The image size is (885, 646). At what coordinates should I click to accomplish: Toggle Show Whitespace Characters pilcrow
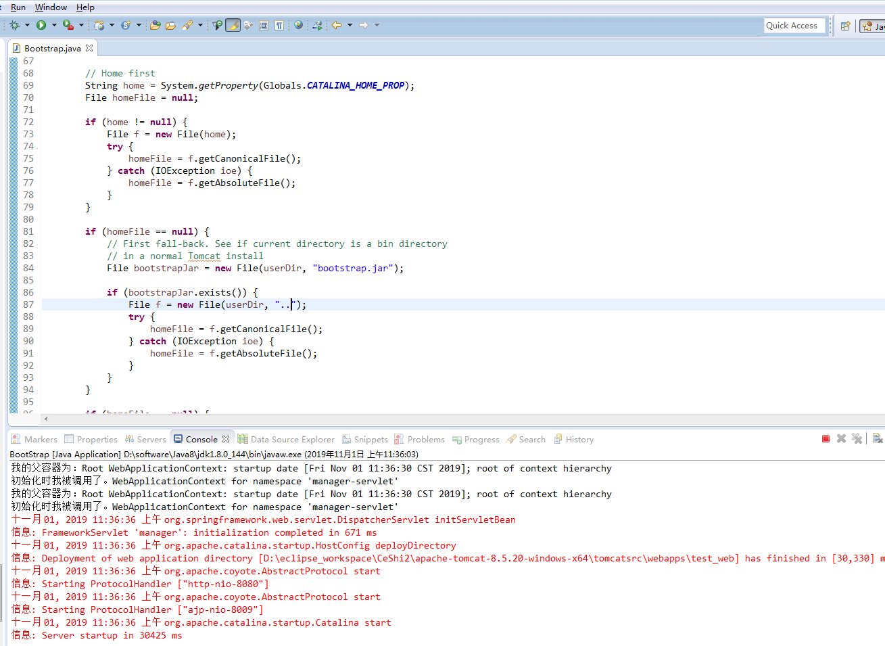pyautogui.click(x=279, y=25)
